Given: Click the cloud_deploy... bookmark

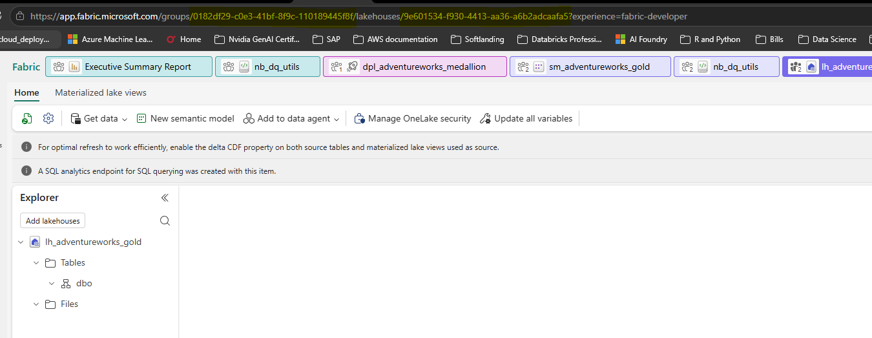Looking at the screenshot, I should point(29,39).
